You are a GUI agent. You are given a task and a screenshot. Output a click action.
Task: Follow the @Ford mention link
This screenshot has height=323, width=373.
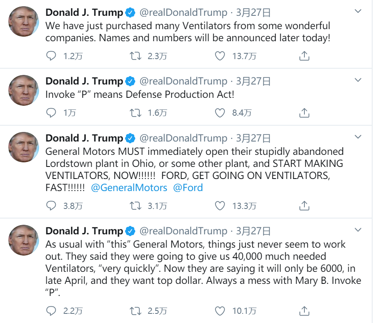(x=188, y=188)
